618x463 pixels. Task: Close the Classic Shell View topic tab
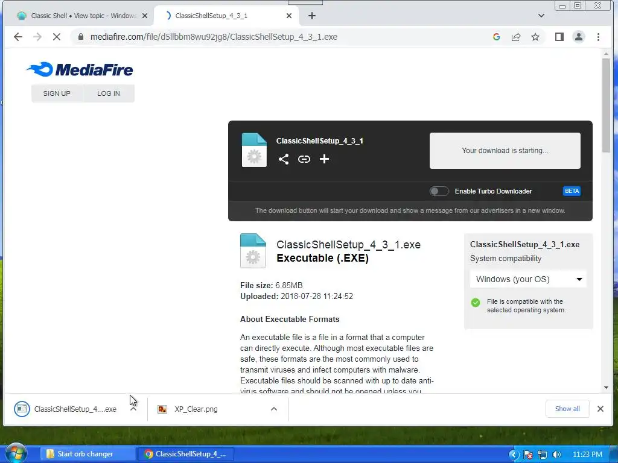145,16
